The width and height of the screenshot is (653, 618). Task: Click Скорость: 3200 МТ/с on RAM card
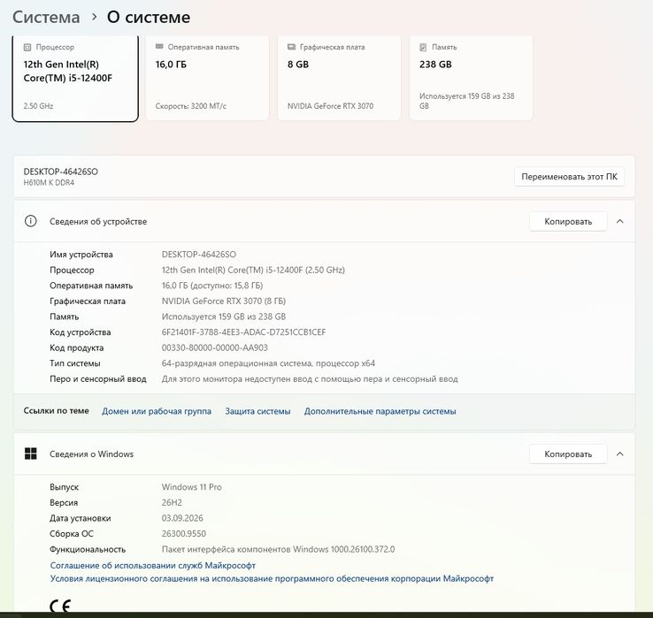point(191,106)
